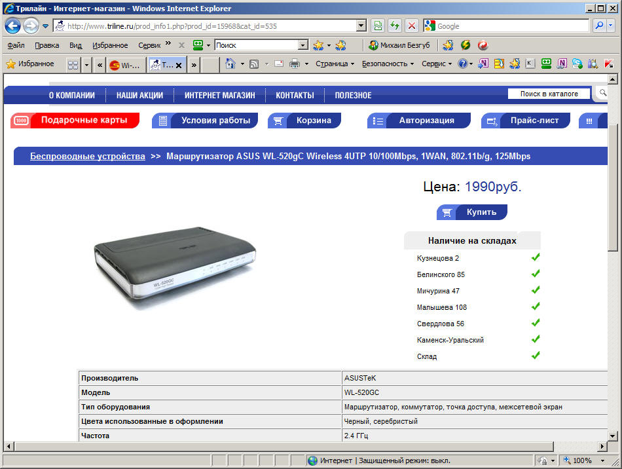The width and height of the screenshot is (622, 469).
Task: Expand the Безопасность menu dropdown
Action: coord(388,64)
